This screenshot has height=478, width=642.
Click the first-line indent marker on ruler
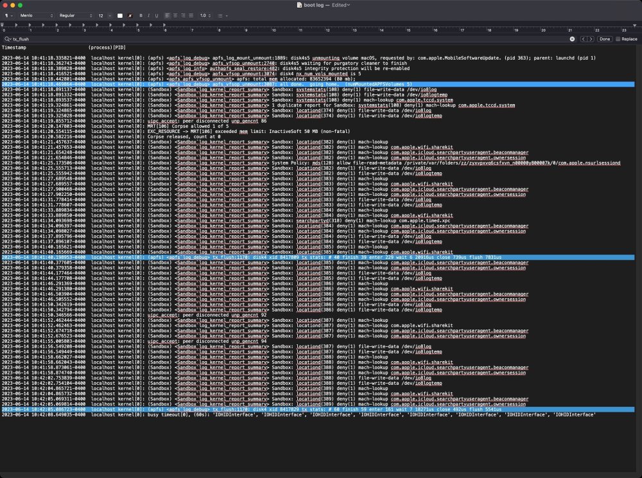coord(3,24)
